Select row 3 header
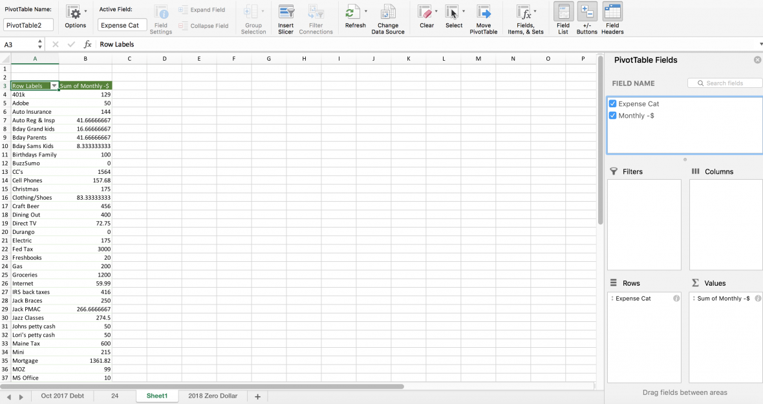This screenshot has width=763, height=404. pyautogui.click(x=5, y=85)
